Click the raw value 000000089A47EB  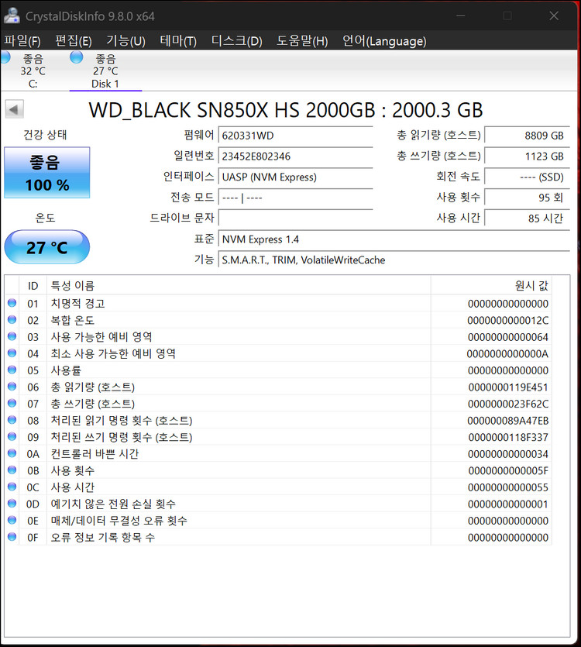[507, 421]
